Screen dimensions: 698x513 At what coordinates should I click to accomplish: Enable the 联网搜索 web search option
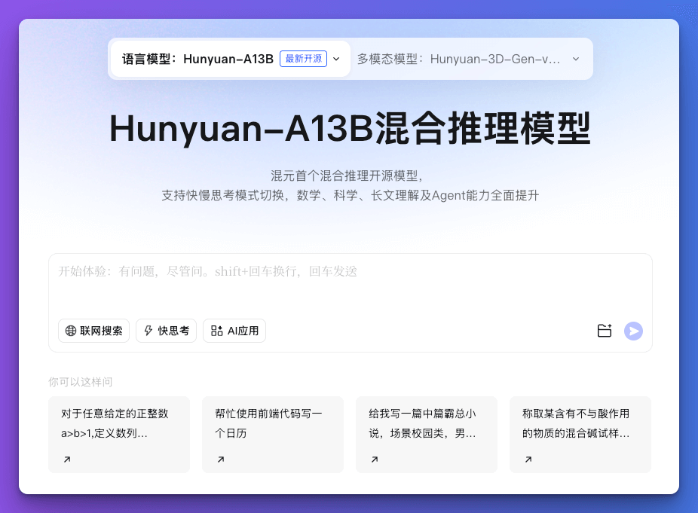tap(93, 331)
